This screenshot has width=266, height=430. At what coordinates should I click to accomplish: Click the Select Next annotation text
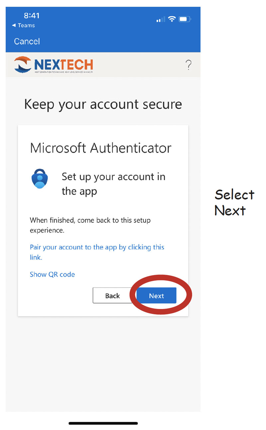[234, 202]
